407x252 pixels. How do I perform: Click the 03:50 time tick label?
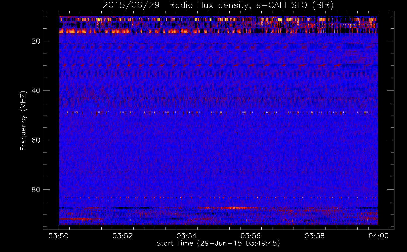[x=59, y=236]
